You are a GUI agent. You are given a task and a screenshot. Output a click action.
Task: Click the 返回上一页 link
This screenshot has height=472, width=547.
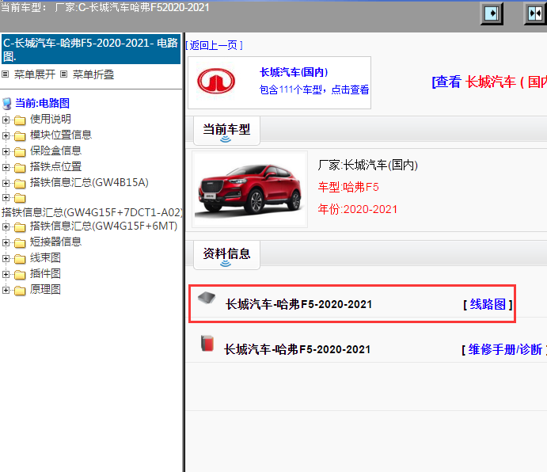click(x=214, y=45)
